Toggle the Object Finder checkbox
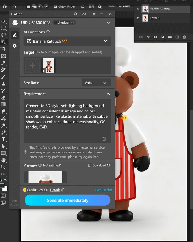193x242 pixels. (x=55, y=6)
